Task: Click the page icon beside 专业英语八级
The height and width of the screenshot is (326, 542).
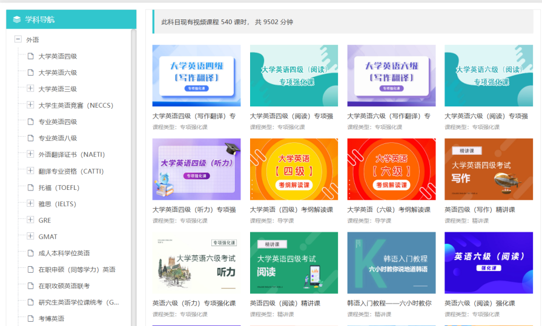Action: click(x=30, y=138)
